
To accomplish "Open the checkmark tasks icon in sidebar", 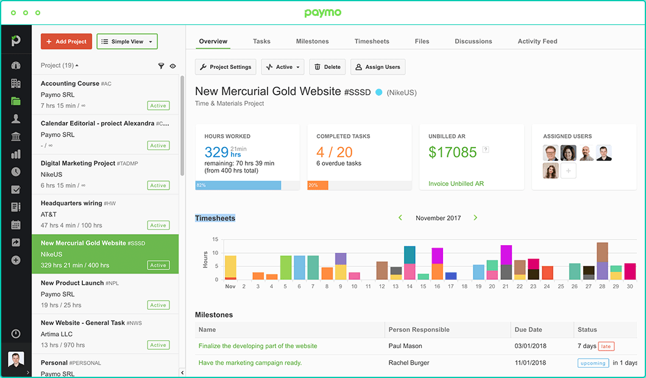I will pos(16,190).
